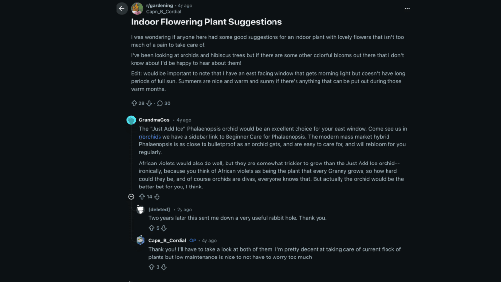Image resolution: width=501 pixels, height=282 pixels.
Task: Open the r/orchids link in the comment
Action: pyautogui.click(x=150, y=137)
